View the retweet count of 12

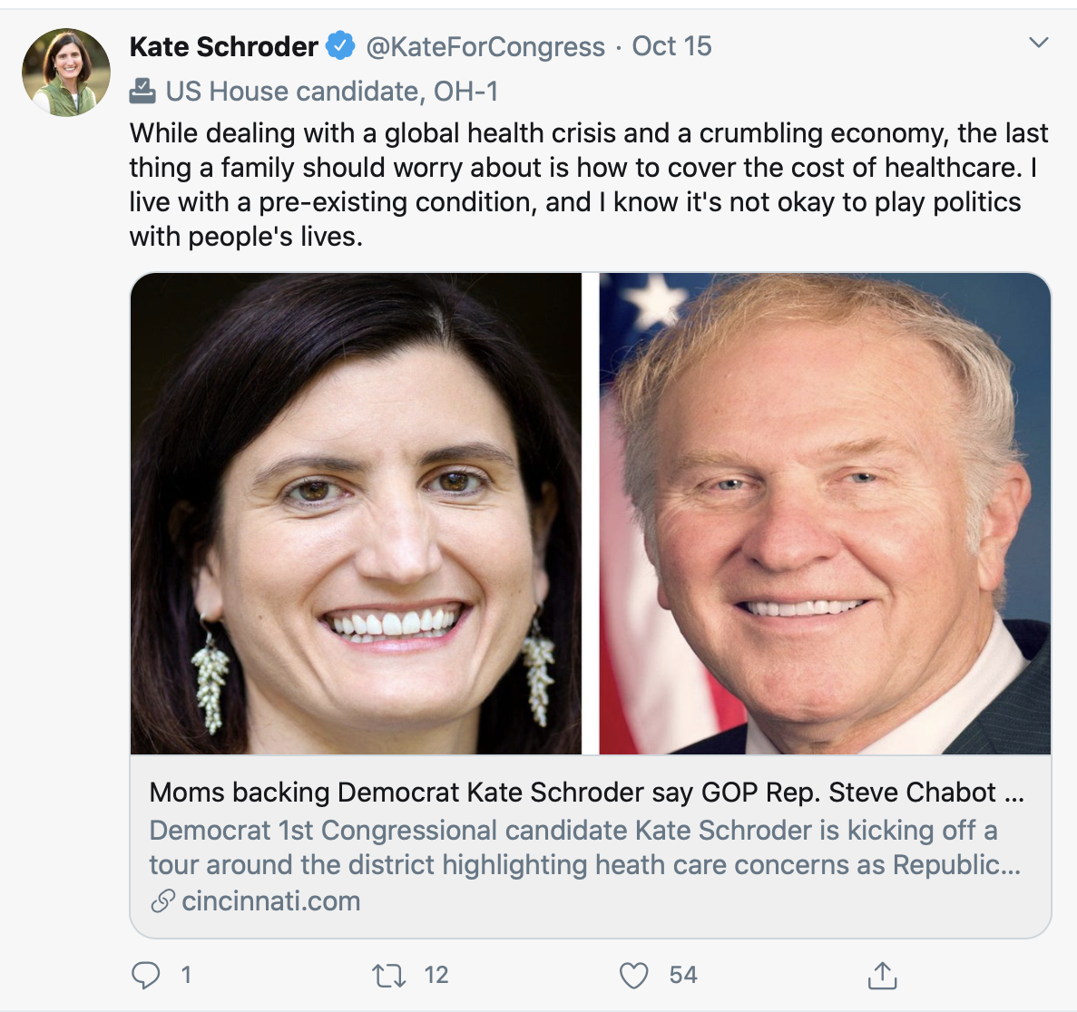436,975
